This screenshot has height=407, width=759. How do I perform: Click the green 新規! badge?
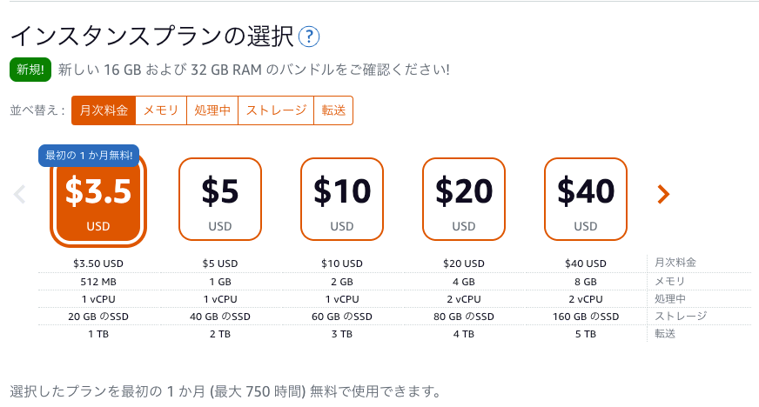pos(30,70)
